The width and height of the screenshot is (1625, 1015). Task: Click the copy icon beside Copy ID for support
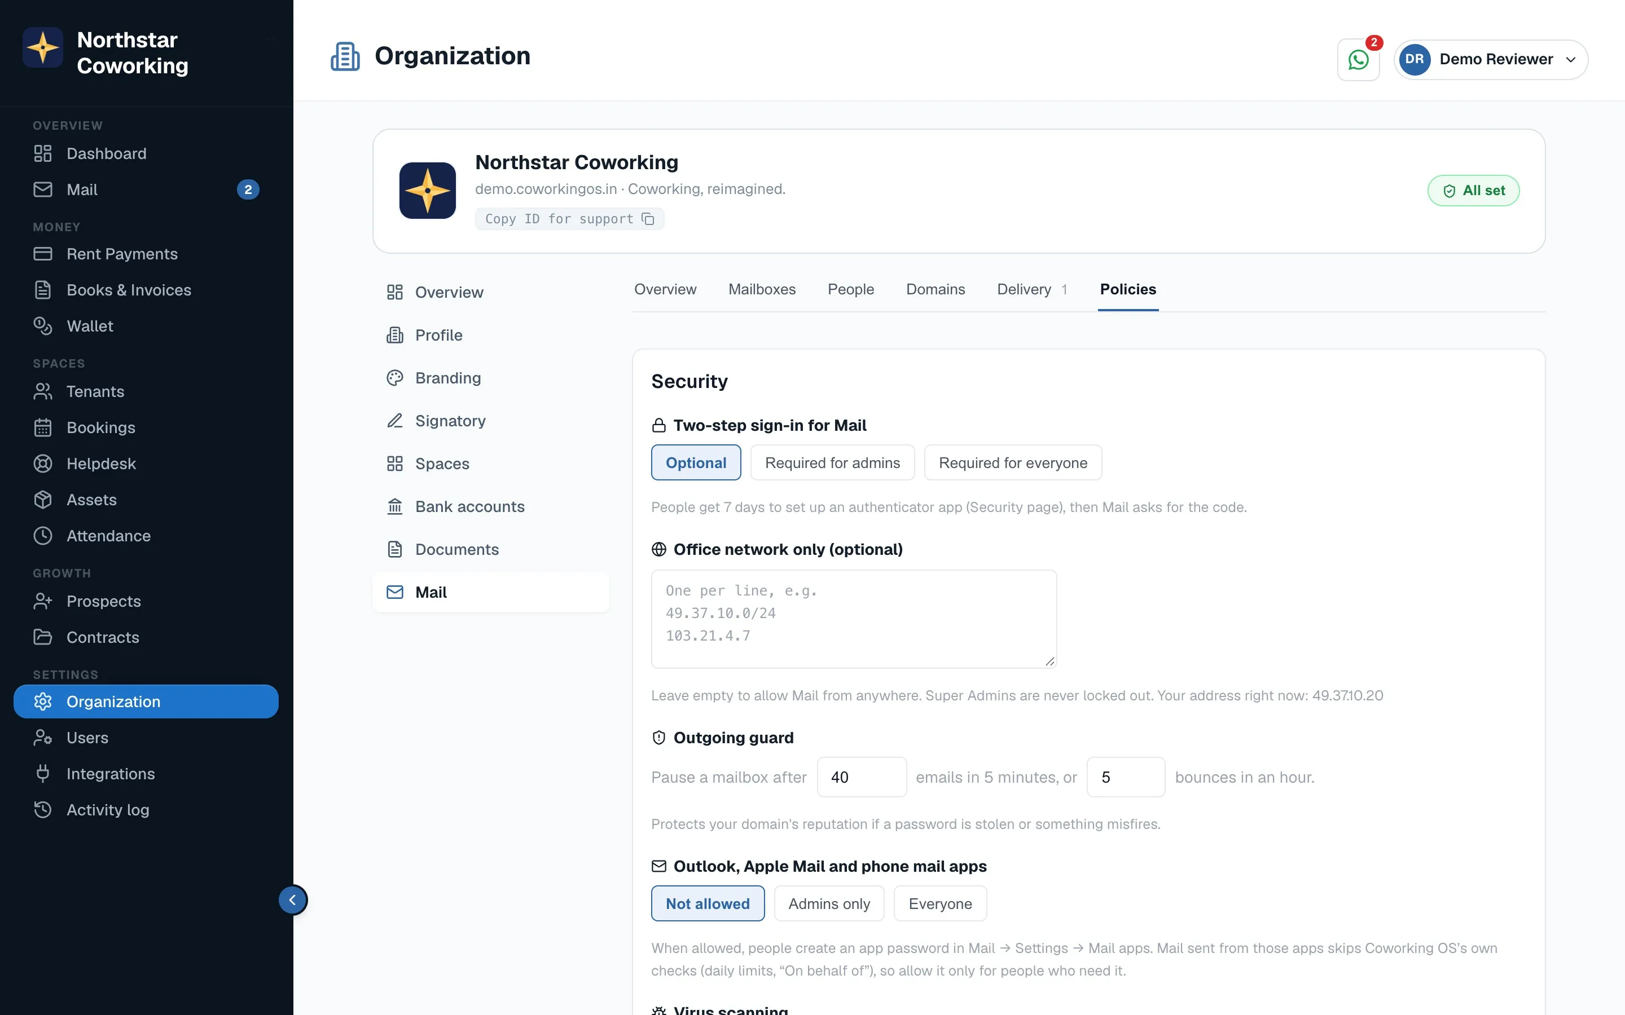tap(647, 219)
